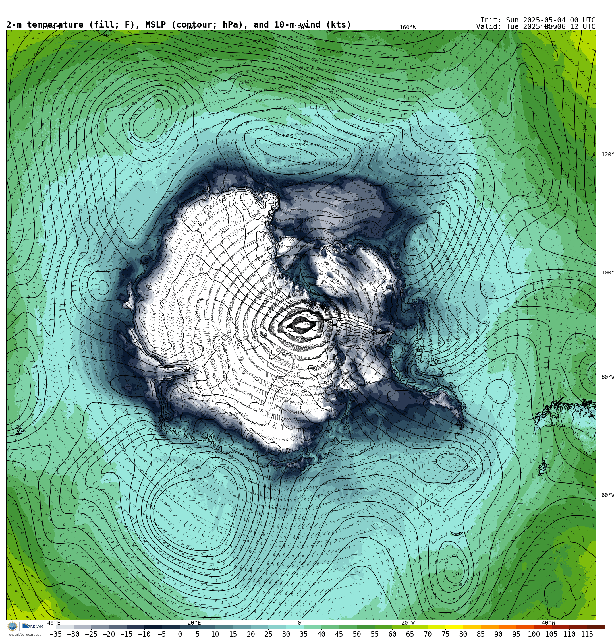Pick the palest swatch between -35 and -30

click(x=65, y=627)
